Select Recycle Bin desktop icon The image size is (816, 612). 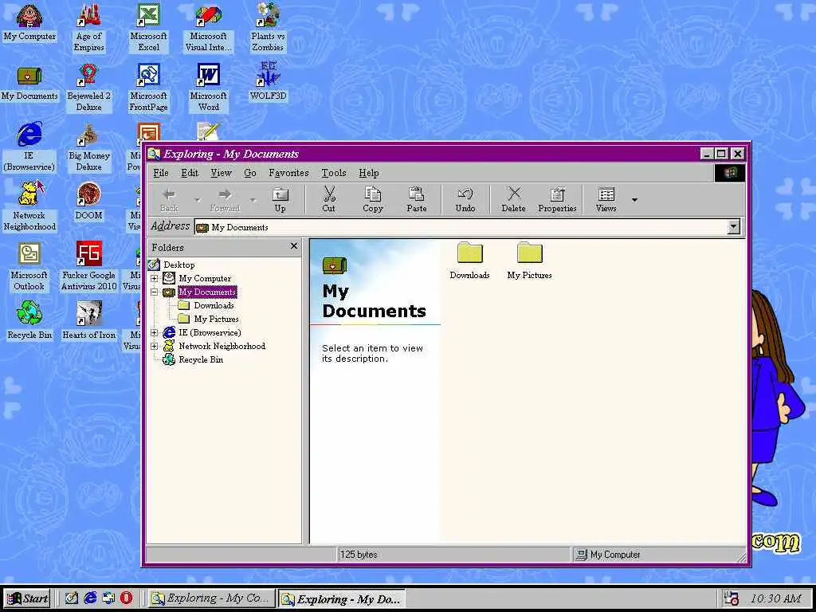(x=29, y=320)
